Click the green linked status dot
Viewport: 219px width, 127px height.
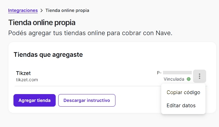(189, 79)
